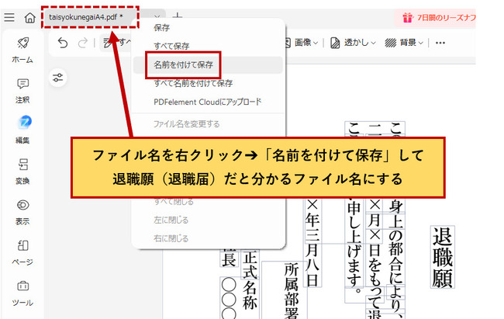Viewport: 504px width, 319px height.
Task: Open the 7-day lease offer banner
Action: click(x=435, y=18)
